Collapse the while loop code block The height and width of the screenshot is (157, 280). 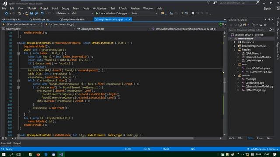(18, 80)
